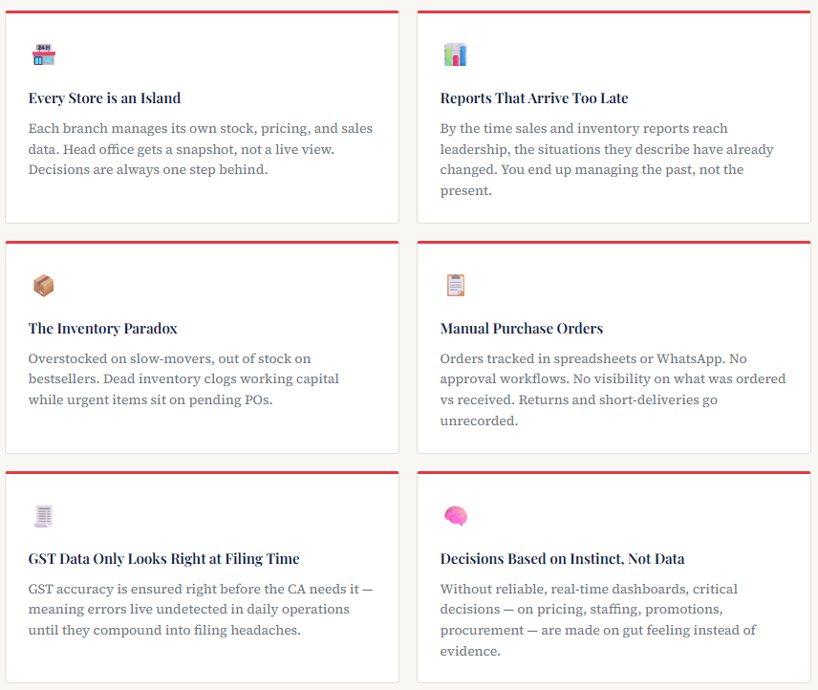
Task: Click the paragraph about managing the past
Action: point(607,160)
